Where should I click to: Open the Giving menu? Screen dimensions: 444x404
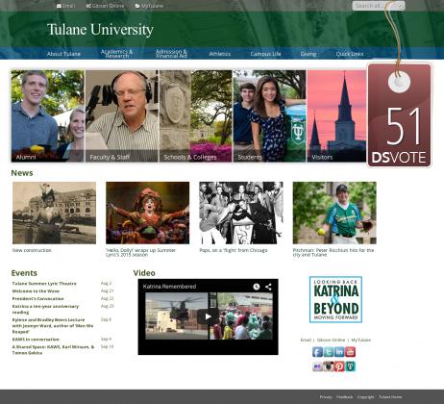point(308,54)
